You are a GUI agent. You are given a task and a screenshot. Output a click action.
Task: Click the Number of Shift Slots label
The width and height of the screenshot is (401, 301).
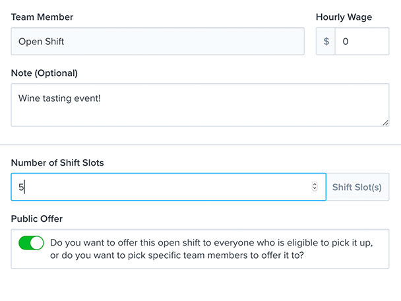[x=57, y=163]
